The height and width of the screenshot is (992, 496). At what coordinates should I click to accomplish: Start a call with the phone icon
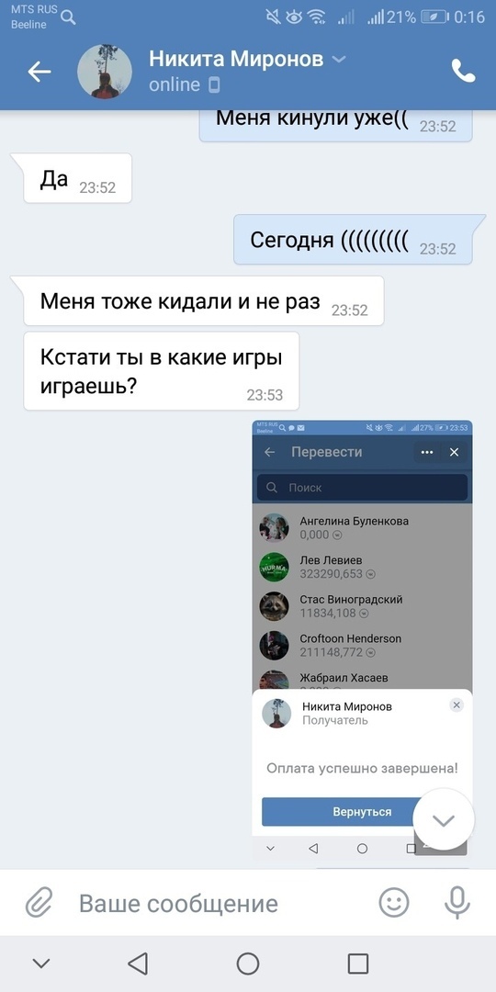(463, 72)
